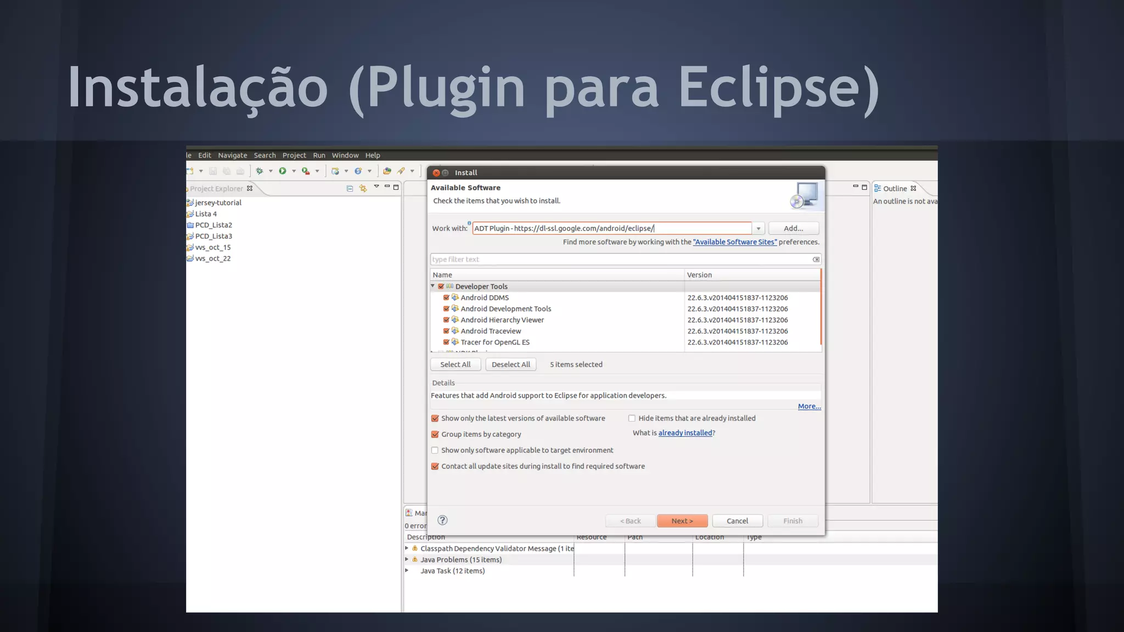Expand Classpath Dependency Validator Message row

407,548
